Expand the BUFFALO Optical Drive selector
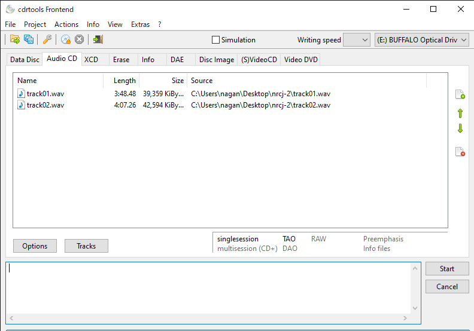The width and height of the screenshot is (474, 331). tap(423, 40)
